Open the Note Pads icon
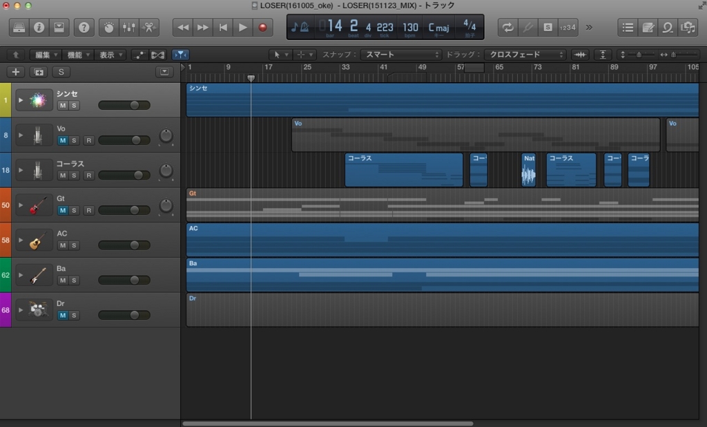 tap(648, 28)
